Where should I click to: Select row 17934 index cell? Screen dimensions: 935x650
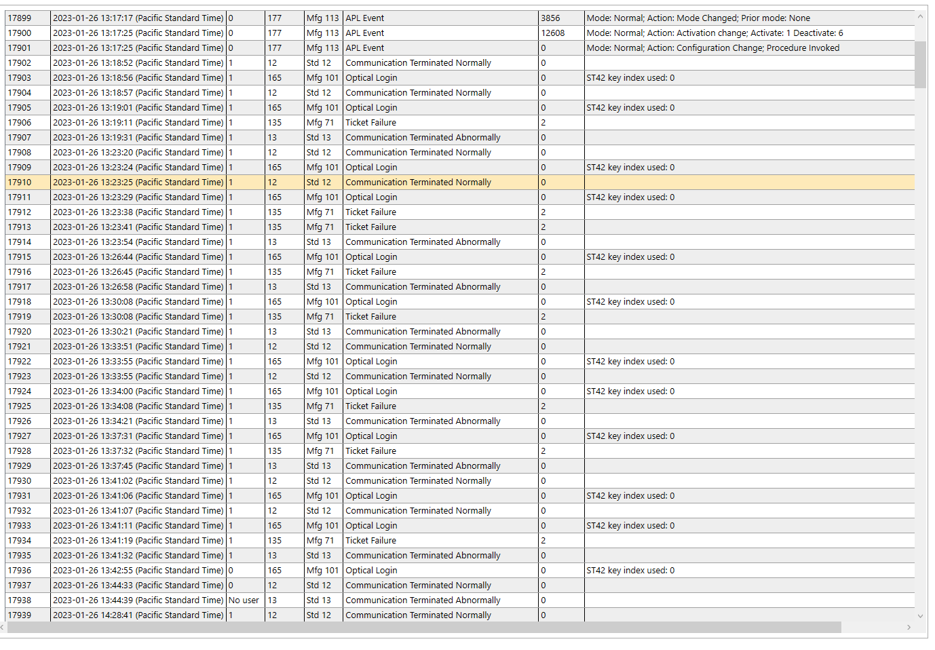[x=28, y=541]
